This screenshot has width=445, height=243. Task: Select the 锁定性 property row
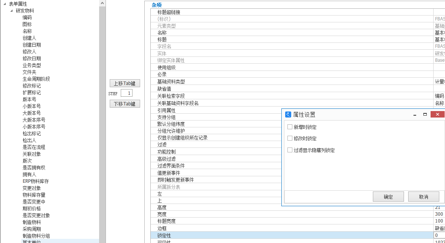298,235
